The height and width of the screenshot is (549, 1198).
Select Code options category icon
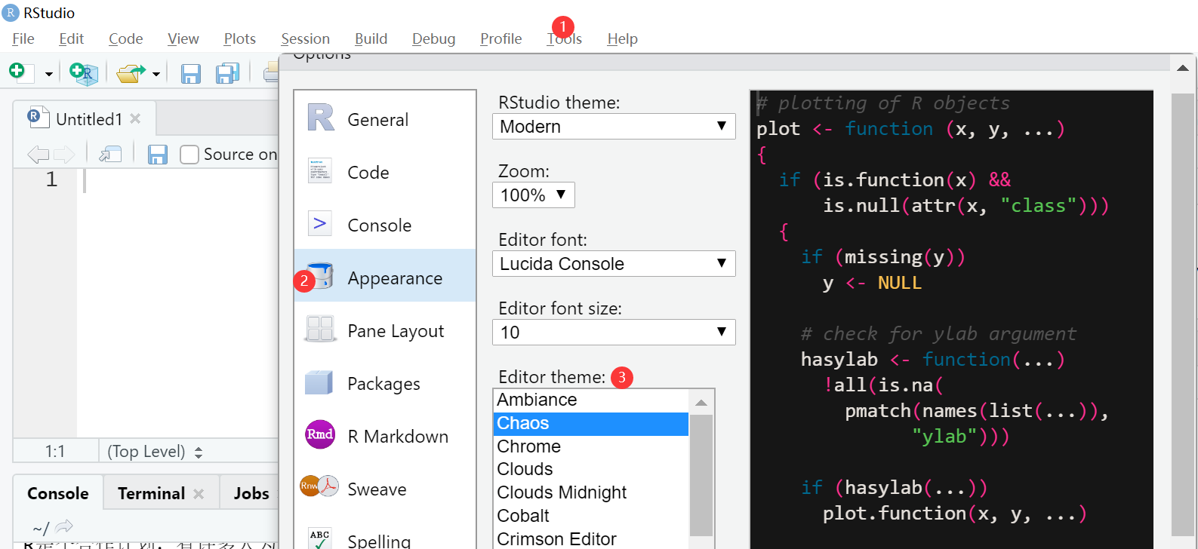tap(320, 171)
